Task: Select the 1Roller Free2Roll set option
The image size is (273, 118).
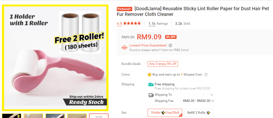Action: coord(165,113)
